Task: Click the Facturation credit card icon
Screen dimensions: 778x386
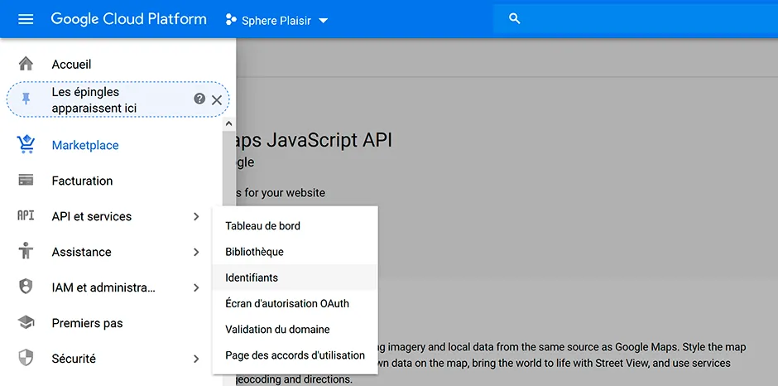Action: point(26,181)
